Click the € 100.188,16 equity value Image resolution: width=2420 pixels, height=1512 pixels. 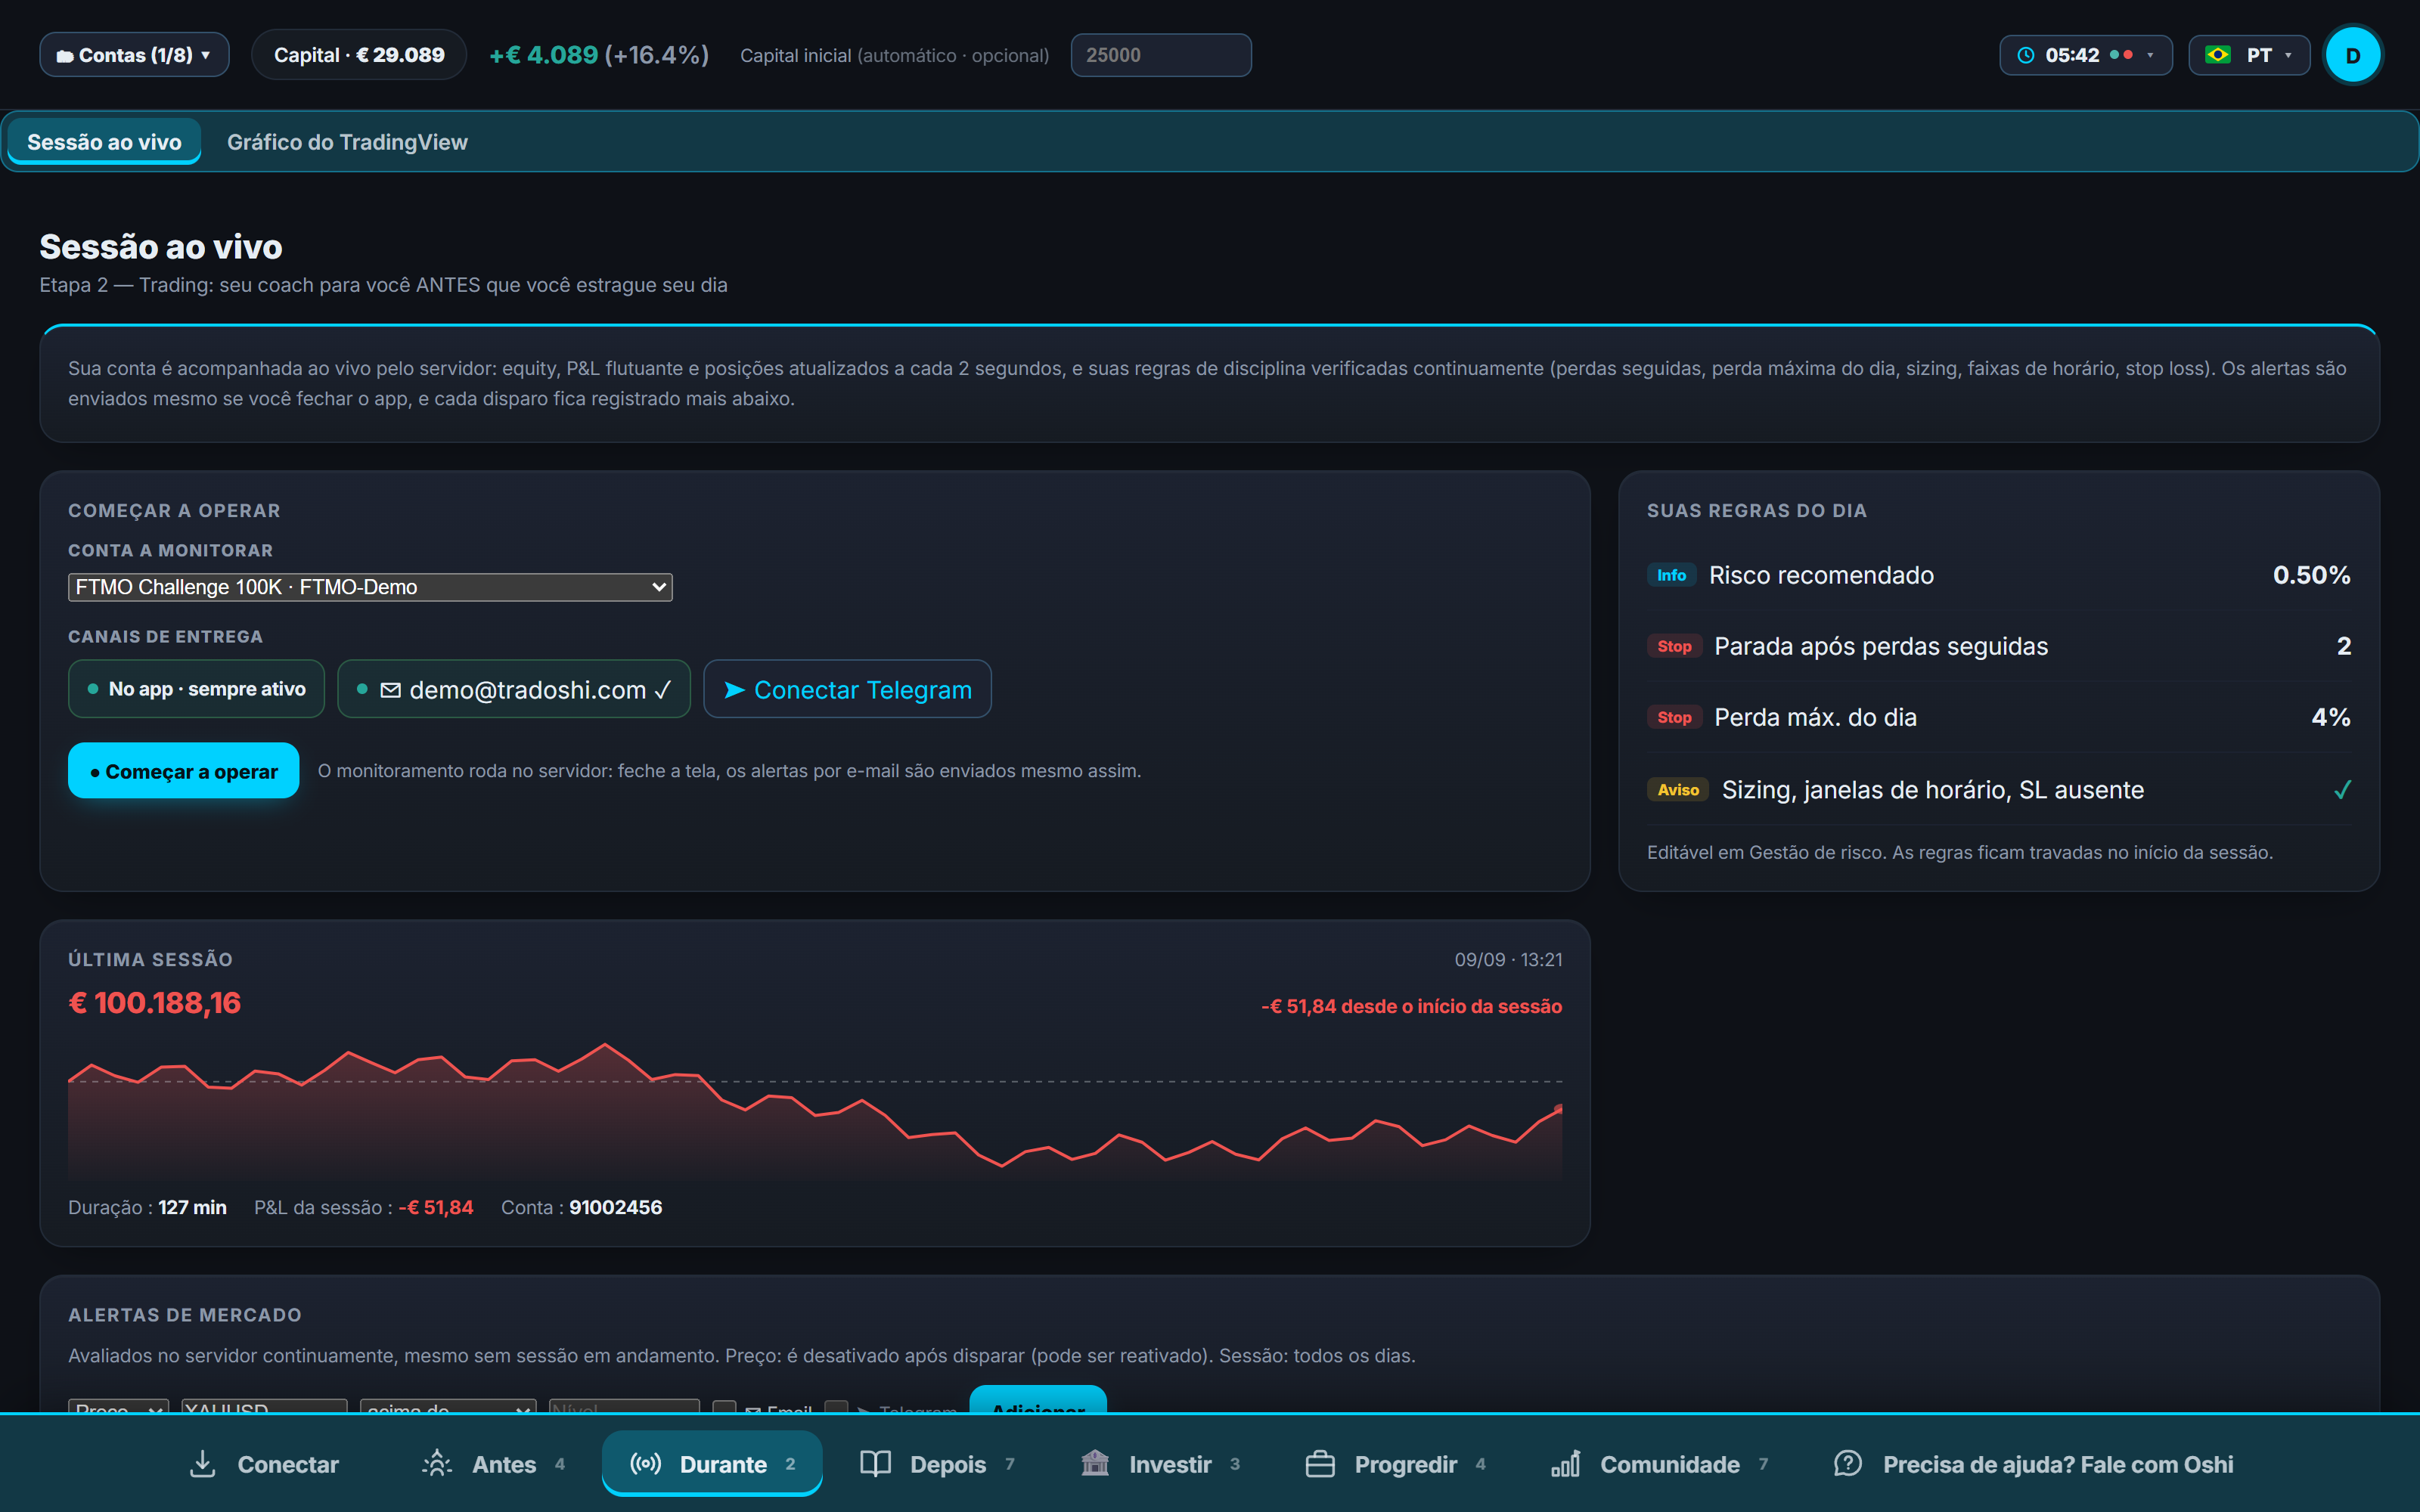pyautogui.click(x=155, y=1003)
